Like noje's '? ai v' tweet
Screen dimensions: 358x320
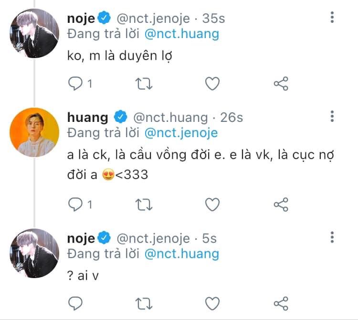(212, 304)
